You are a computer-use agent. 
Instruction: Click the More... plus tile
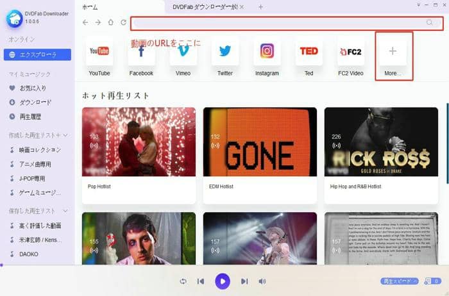click(x=393, y=51)
